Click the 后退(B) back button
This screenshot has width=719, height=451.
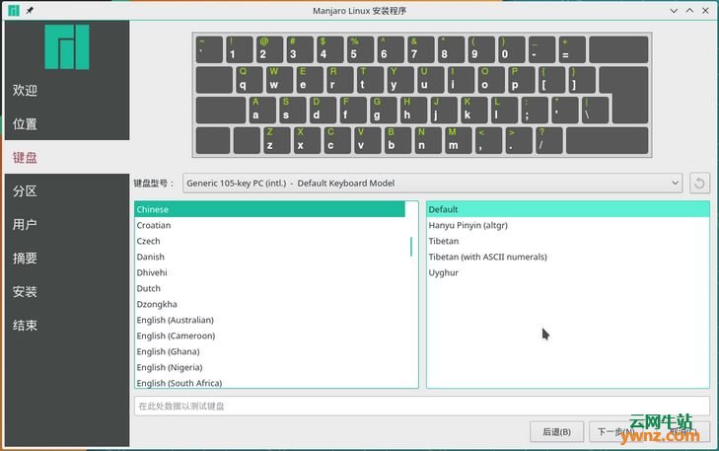click(556, 431)
